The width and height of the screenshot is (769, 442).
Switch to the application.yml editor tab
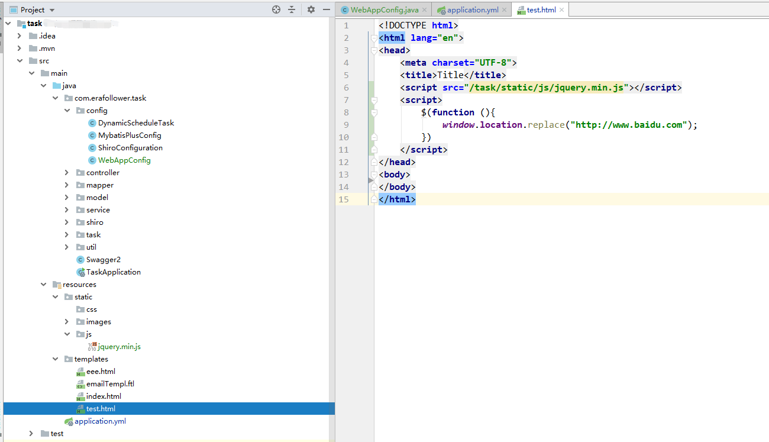pos(472,10)
